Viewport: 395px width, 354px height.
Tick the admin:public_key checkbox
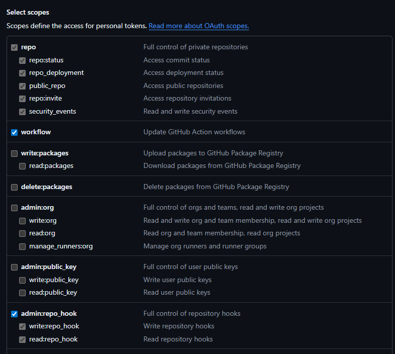pyautogui.click(x=14, y=267)
